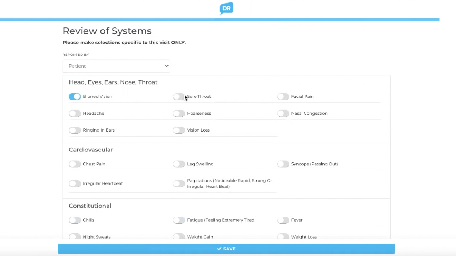Toggle Ringing In Ears on

(x=75, y=130)
